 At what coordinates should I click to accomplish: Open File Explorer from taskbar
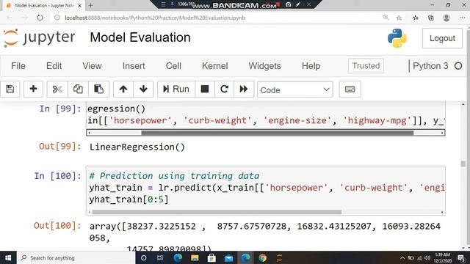point(195,257)
